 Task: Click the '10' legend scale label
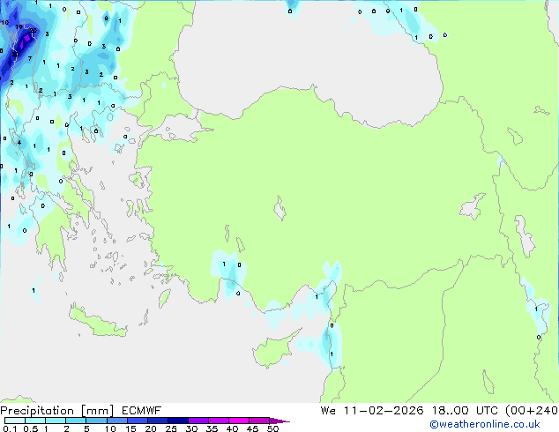[x=110, y=428]
